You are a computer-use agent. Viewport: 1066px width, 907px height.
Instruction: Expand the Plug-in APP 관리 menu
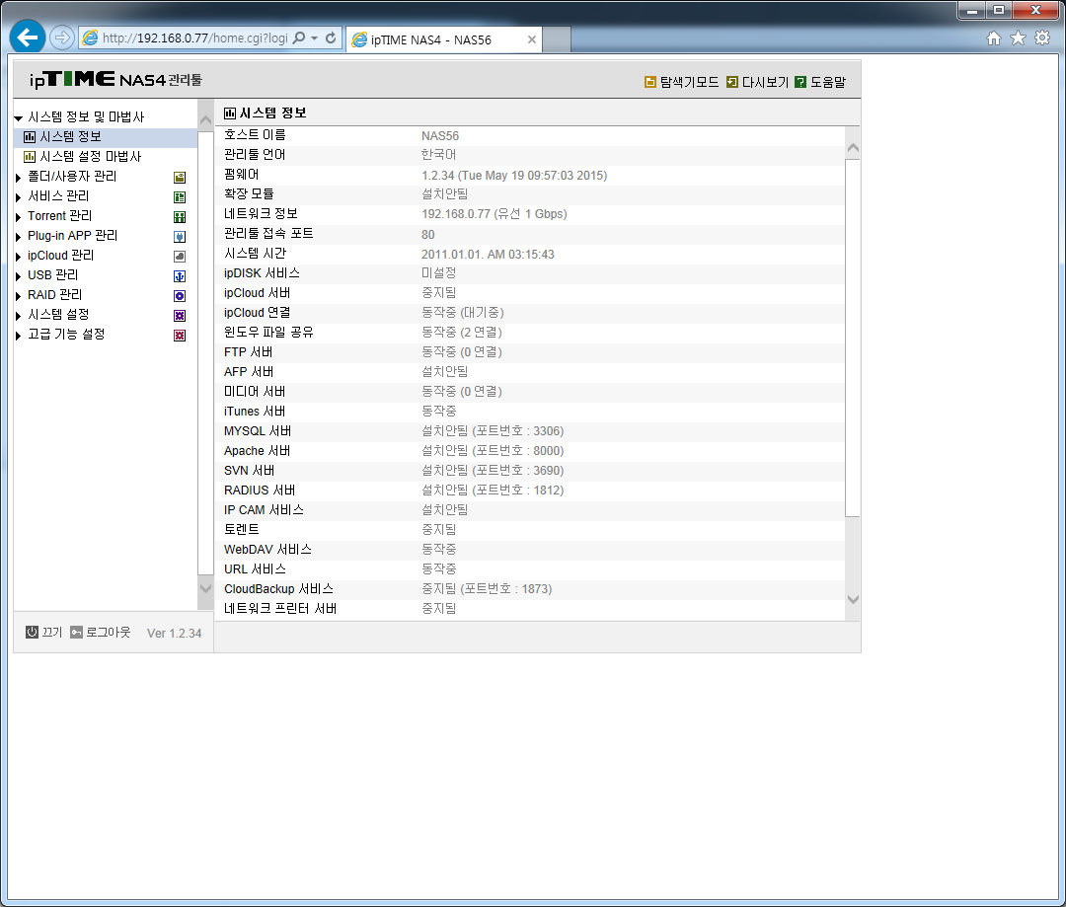(19, 237)
